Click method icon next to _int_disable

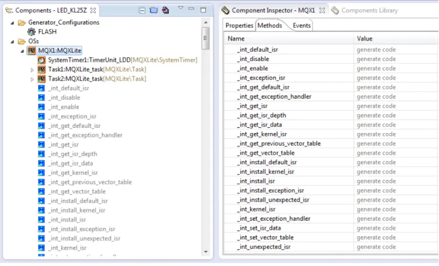coord(41,98)
